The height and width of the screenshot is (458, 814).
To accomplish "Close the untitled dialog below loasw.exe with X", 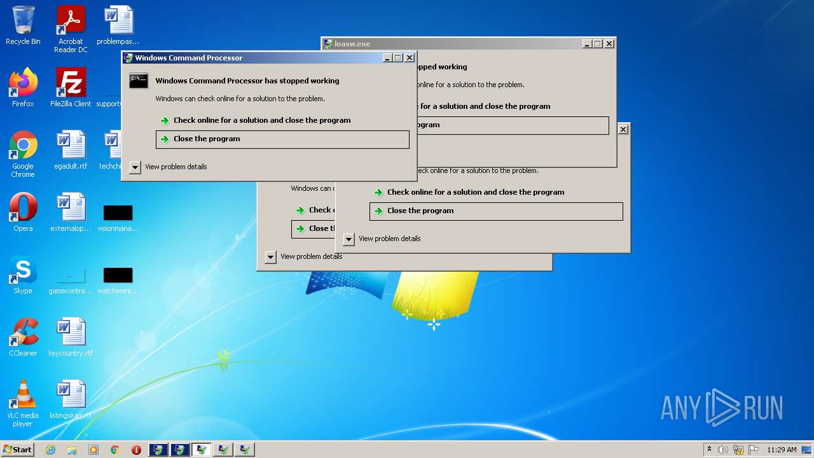I will 623,129.
